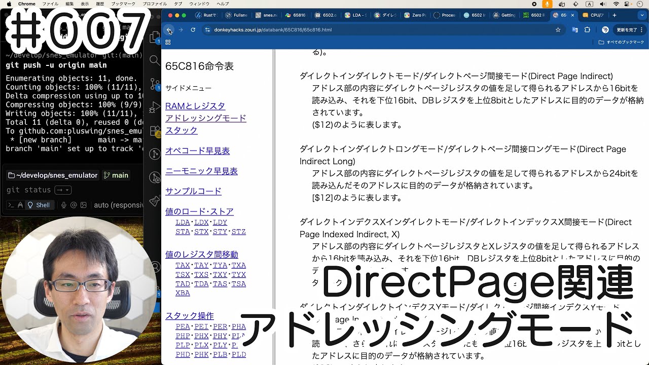
Task: Click the image attach icon in terminal
Action: point(83,205)
